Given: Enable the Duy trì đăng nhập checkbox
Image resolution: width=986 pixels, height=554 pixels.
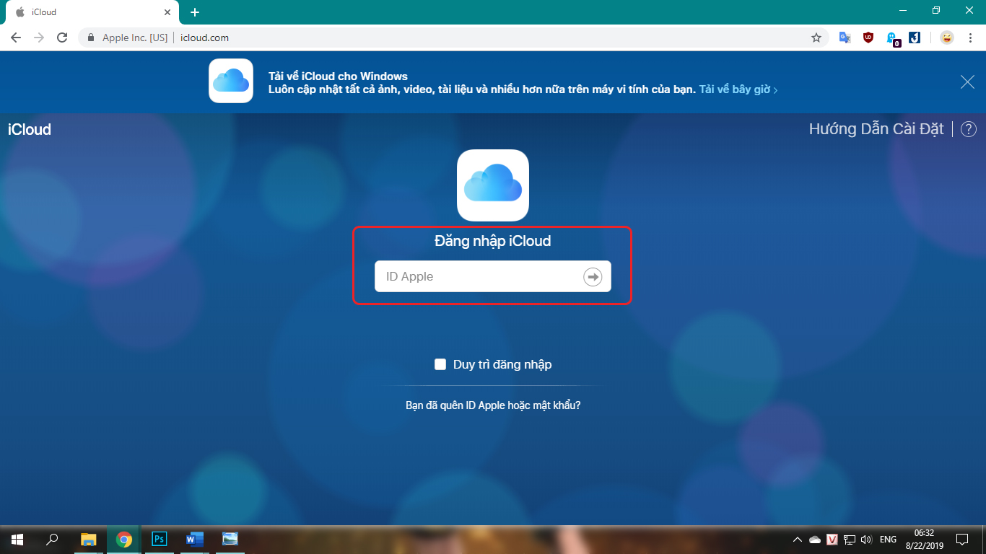Looking at the screenshot, I should tap(440, 364).
